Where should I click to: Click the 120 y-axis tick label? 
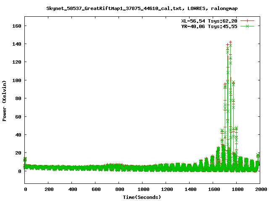click(x=17, y=62)
